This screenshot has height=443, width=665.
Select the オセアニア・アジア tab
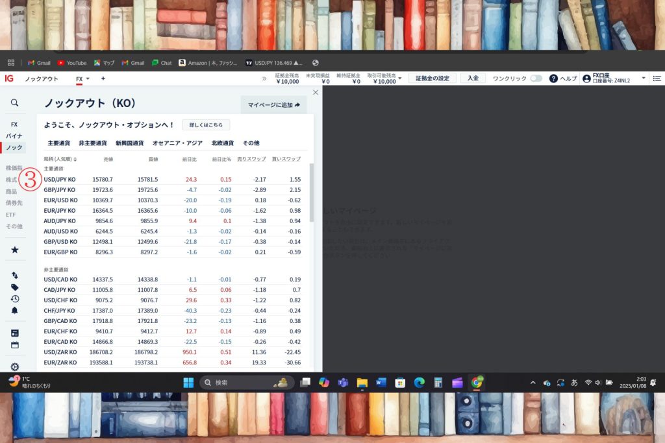pyautogui.click(x=177, y=143)
